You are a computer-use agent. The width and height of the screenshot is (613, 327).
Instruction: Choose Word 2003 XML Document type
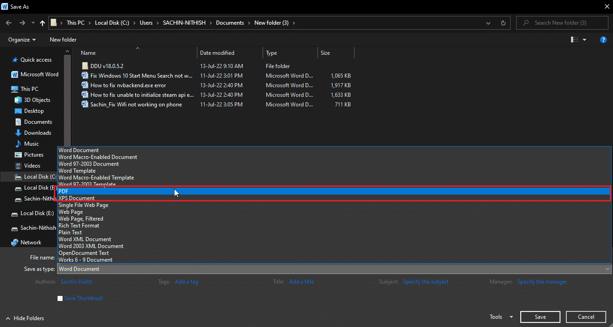point(334,246)
